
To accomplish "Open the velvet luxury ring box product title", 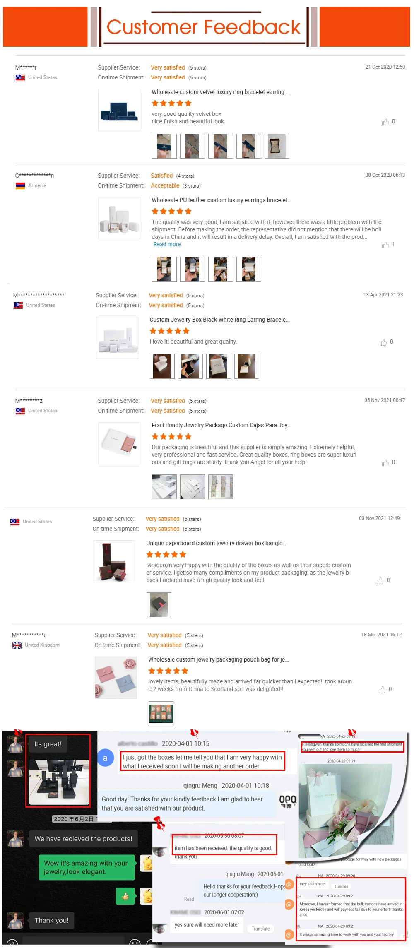I will (220, 92).
